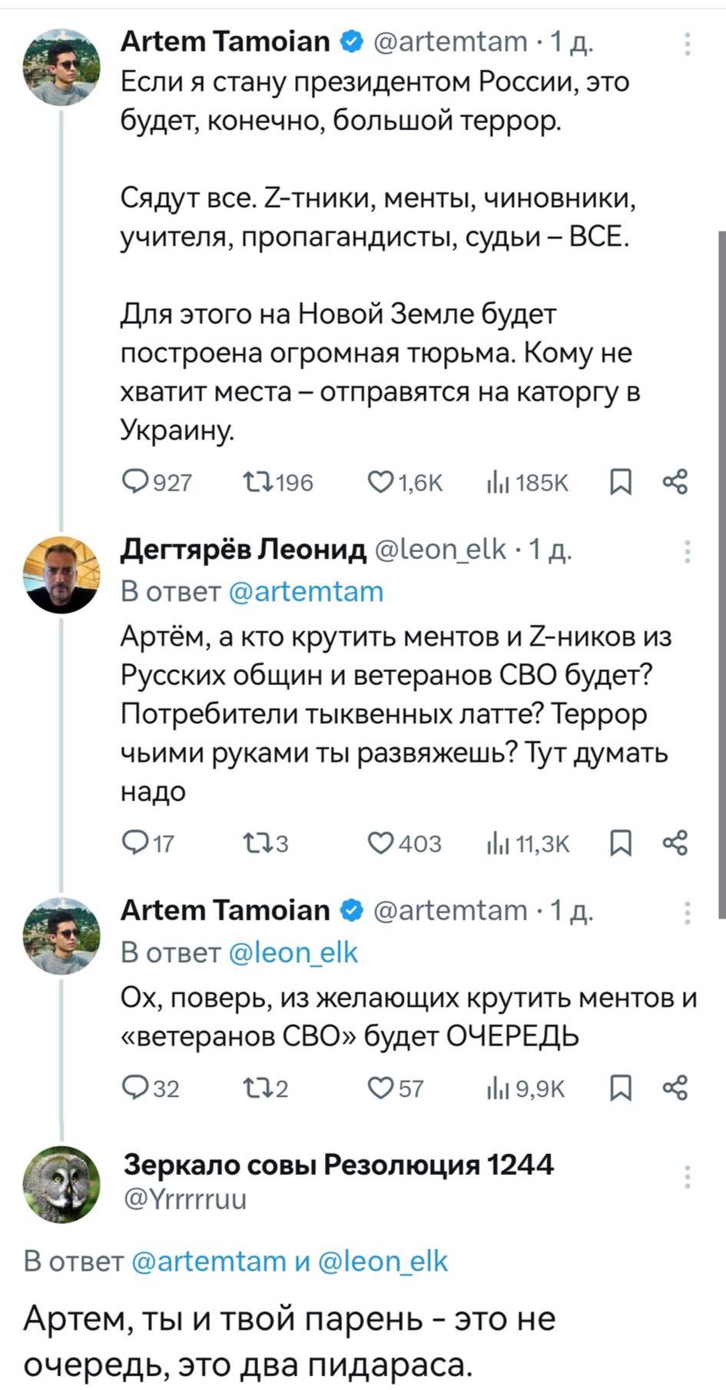726x1390 pixels.
Task: Share the first Artem Tamoian tweet
Action: pos(675,482)
